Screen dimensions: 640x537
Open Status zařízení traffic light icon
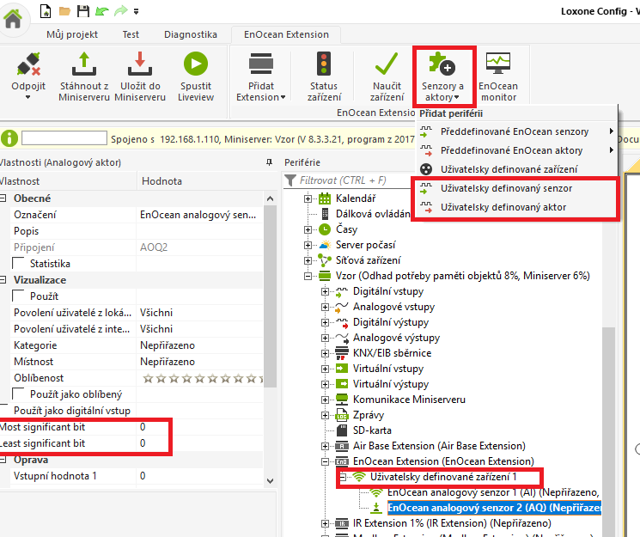pos(323,64)
